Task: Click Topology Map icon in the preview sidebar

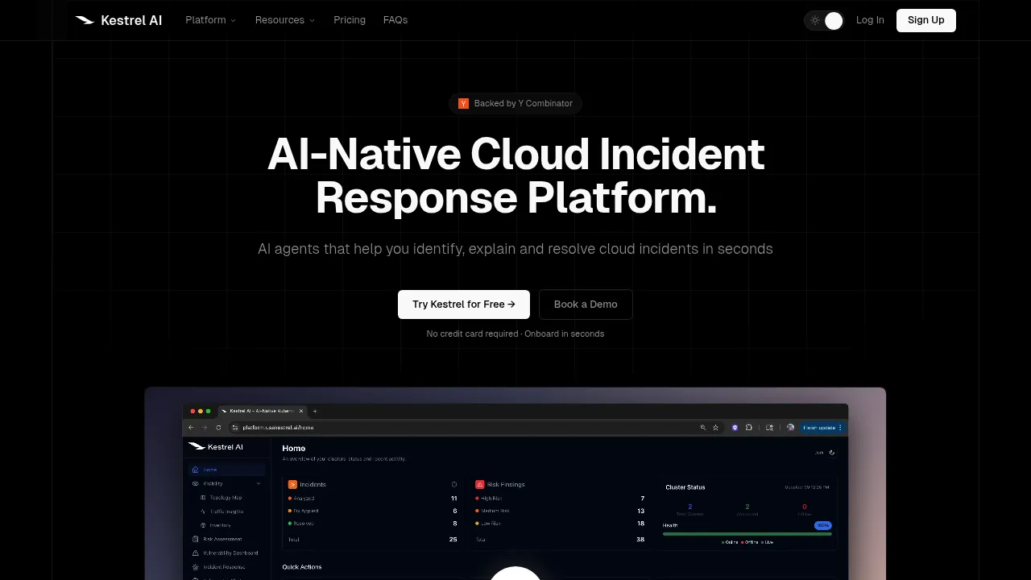Action: [203, 498]
